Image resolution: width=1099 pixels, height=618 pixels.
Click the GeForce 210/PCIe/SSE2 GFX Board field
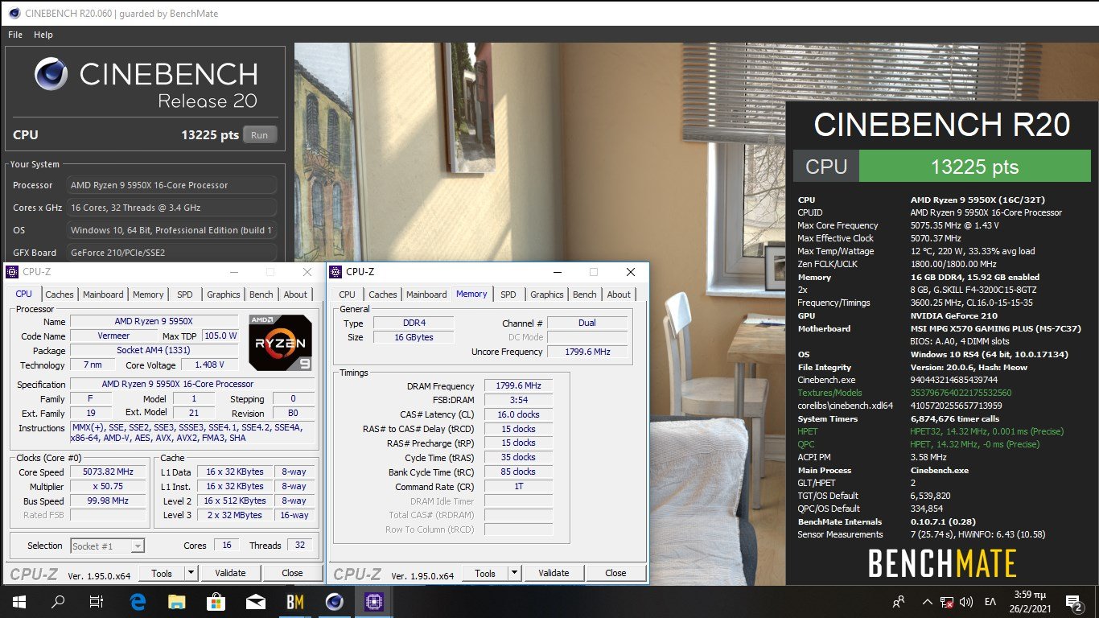pyautogui.click(x=172, y=252)
